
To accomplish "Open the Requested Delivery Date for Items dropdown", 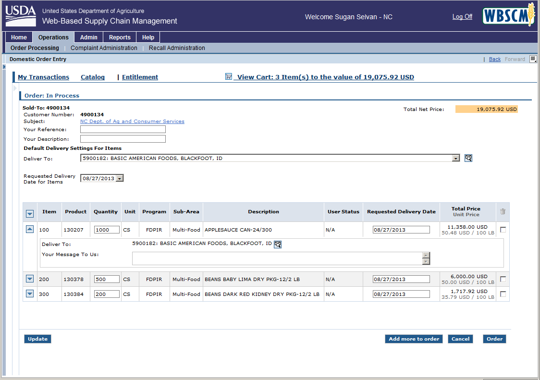I will click(x=120, y=178).
